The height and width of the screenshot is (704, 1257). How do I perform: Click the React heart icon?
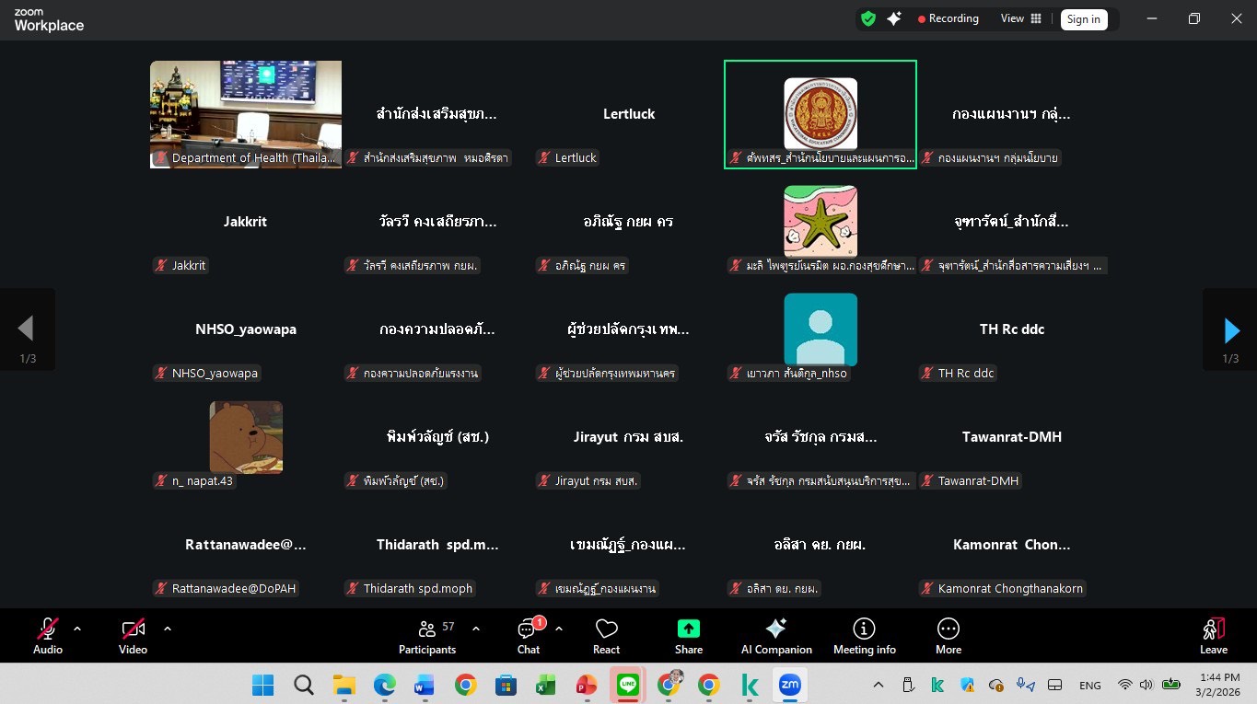pos(606,636)
